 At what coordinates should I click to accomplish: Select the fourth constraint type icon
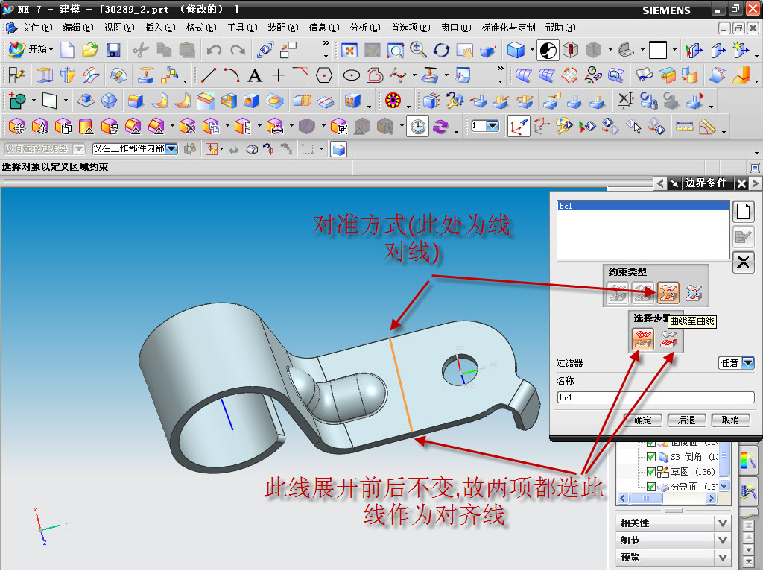694,292
